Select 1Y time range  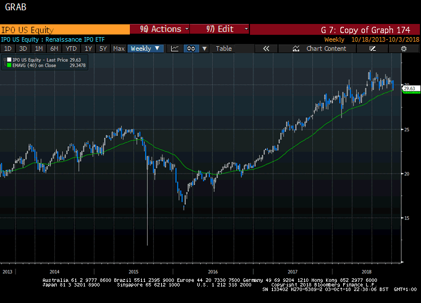tap(88, 49)
